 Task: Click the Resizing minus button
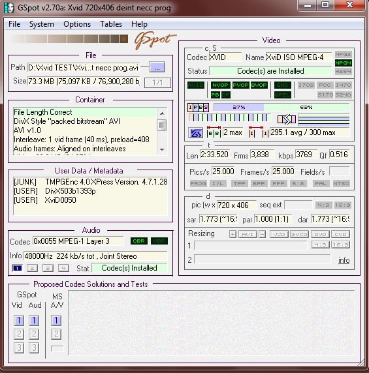pyautogui.click(x=262, y=234)
